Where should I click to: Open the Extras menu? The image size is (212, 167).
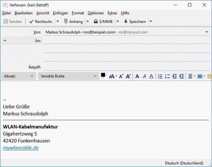pos(112,13)
